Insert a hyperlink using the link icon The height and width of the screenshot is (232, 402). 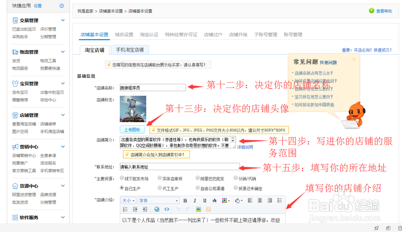[x=156, y=209]
